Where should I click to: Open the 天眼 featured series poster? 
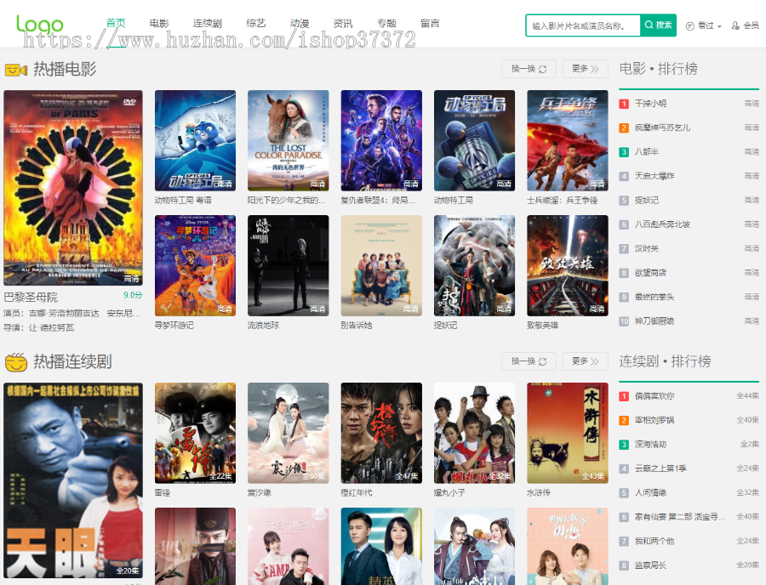coord(73,480)
